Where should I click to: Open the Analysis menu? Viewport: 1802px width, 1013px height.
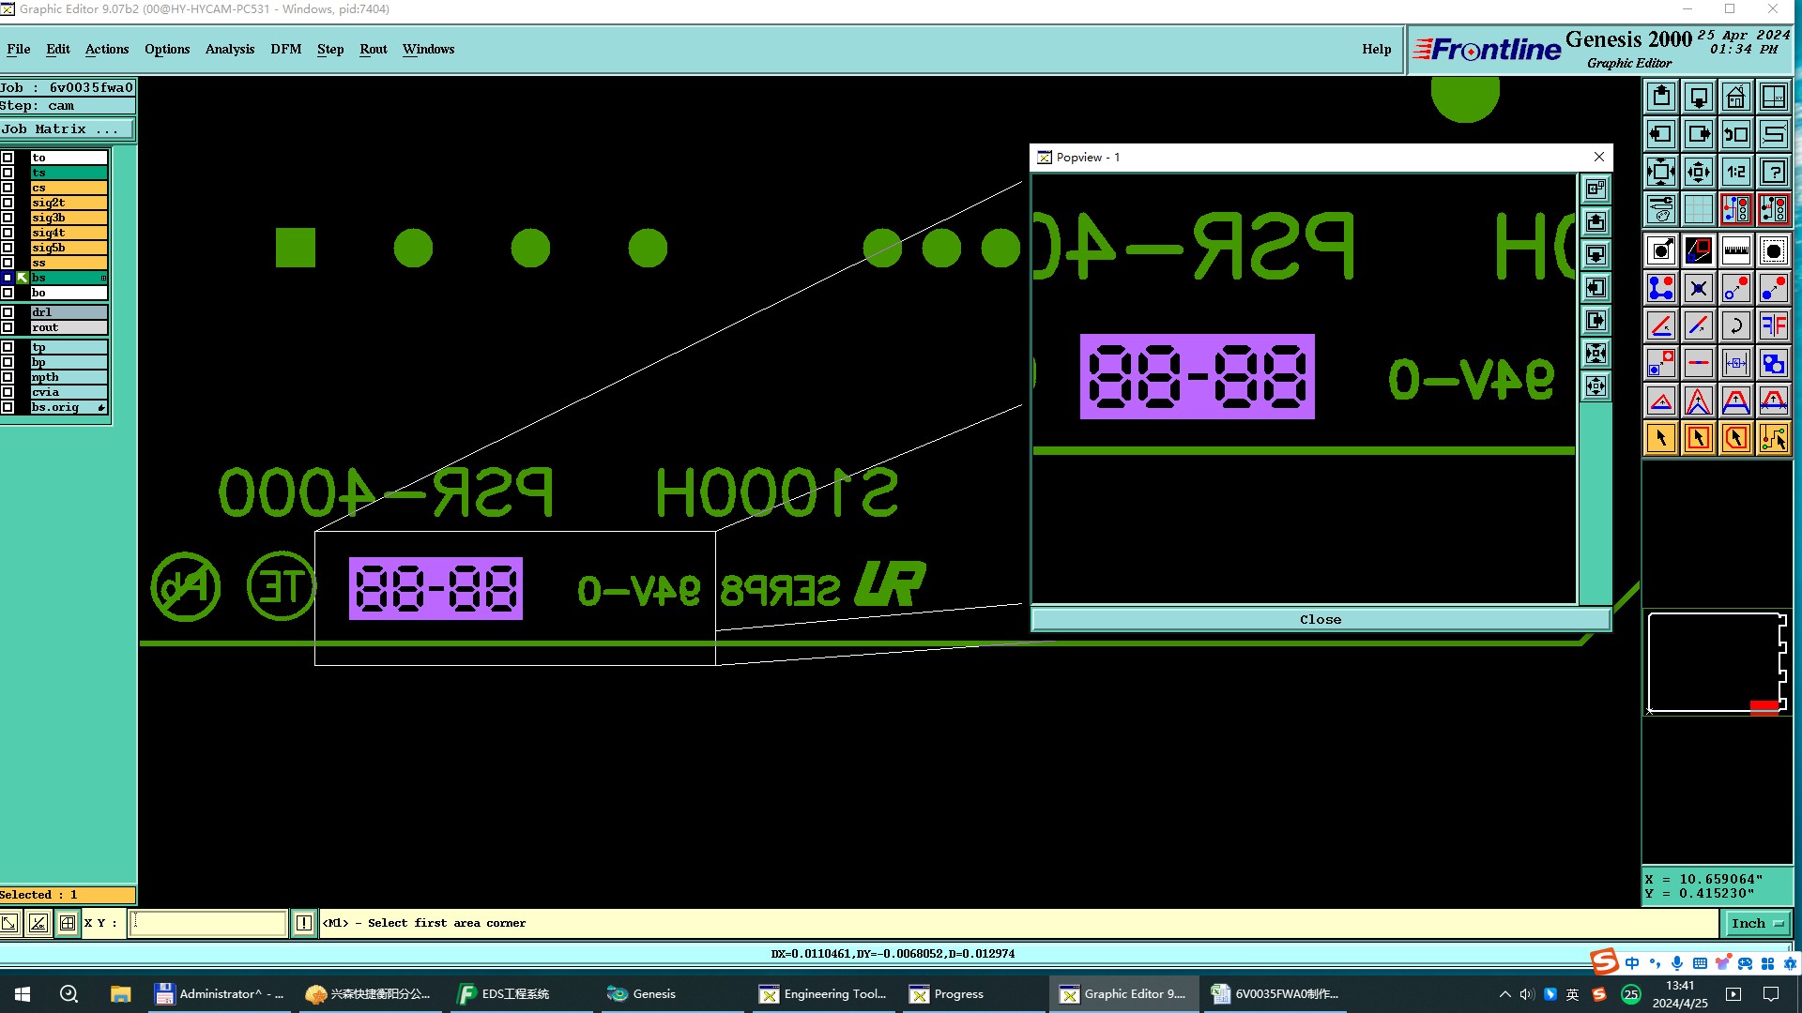click(x=230, y=49)
